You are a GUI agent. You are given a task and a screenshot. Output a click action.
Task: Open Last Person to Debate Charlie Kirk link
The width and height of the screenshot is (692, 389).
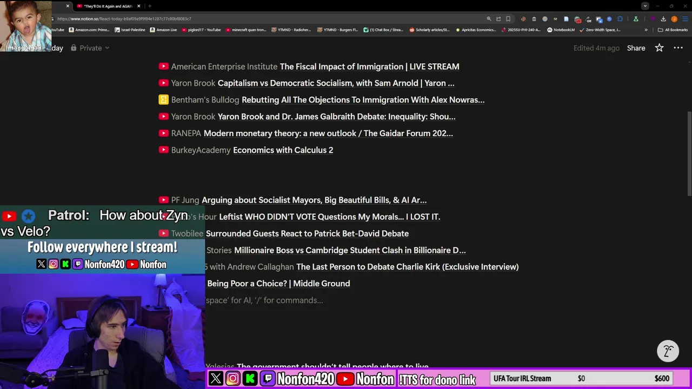(407, 267)
